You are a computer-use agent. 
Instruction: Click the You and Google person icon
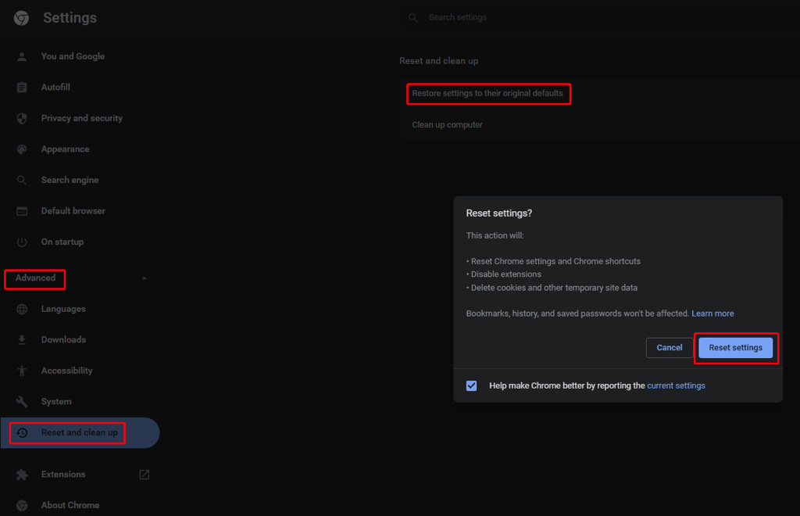click(22, 56)
